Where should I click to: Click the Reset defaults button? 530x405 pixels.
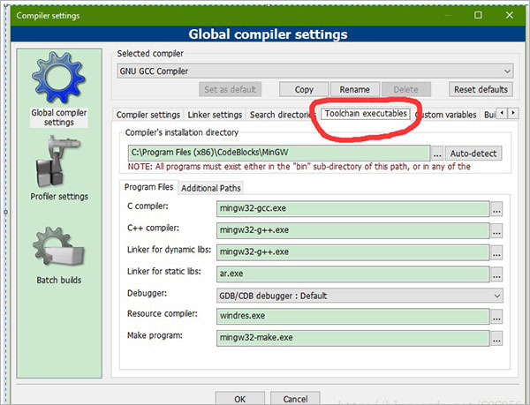coord(481,90)
